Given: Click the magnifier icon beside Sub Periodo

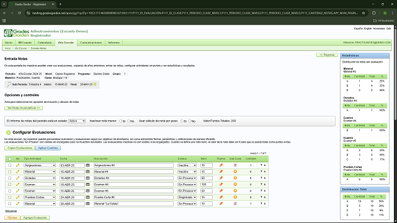Looking at the screenshot, I should pos(9,84).
